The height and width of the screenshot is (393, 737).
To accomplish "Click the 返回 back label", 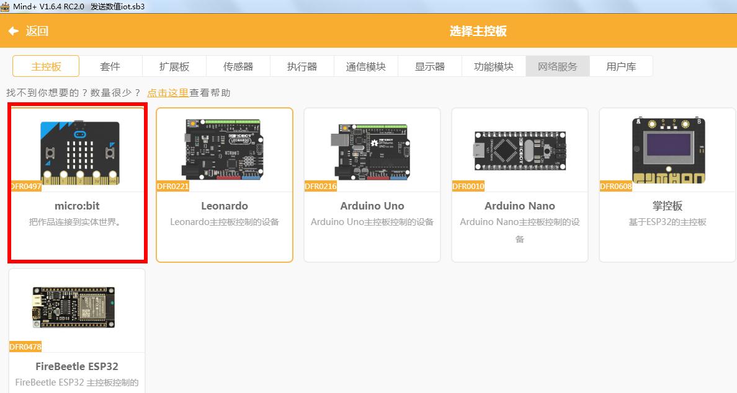I will pyautogui.click(x=37, y=31).
